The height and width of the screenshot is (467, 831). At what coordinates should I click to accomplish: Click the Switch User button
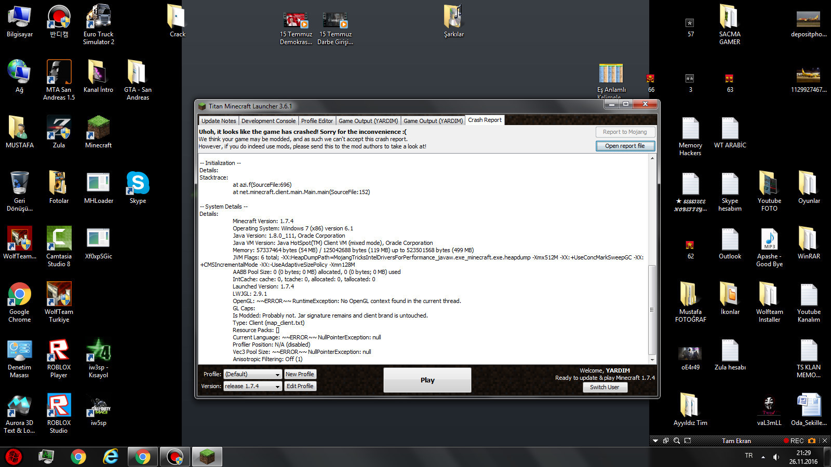605,387
